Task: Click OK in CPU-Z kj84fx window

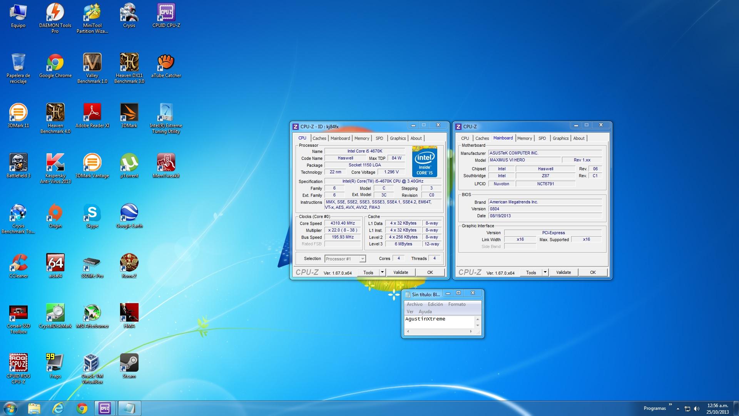Action: click(430, 272)
